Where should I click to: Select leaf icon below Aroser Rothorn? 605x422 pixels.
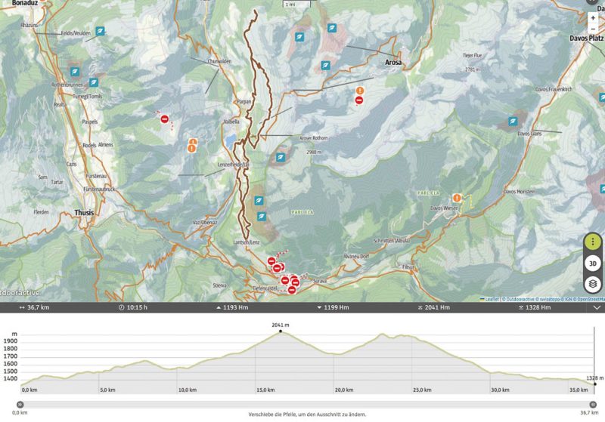tap(281, 157)
